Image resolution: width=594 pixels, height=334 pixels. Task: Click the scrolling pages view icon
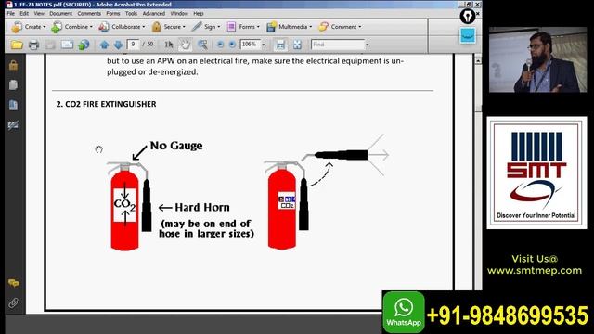[280, 45]
